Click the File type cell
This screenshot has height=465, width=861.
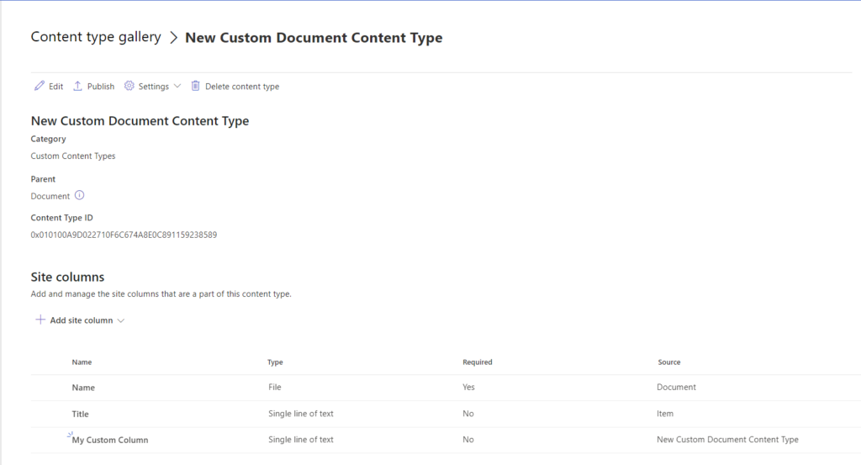tap(275, 387)
